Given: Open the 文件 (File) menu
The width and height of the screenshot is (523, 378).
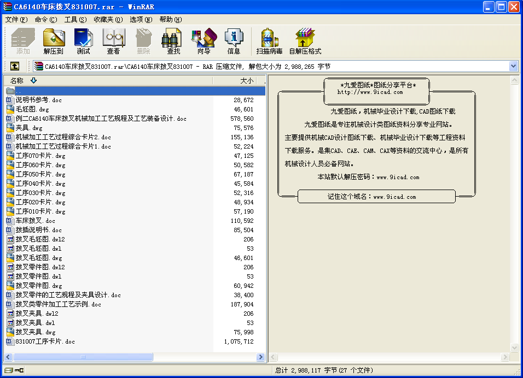Looking at the screenshot, I should [x=16, y=19].
